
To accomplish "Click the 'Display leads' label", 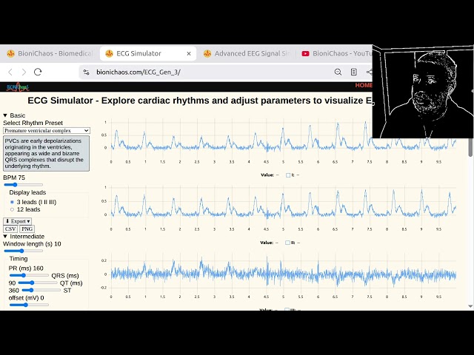I will coord(27,192).
